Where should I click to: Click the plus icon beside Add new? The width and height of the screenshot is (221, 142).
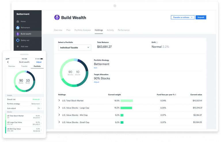click(x=18, y=46)
